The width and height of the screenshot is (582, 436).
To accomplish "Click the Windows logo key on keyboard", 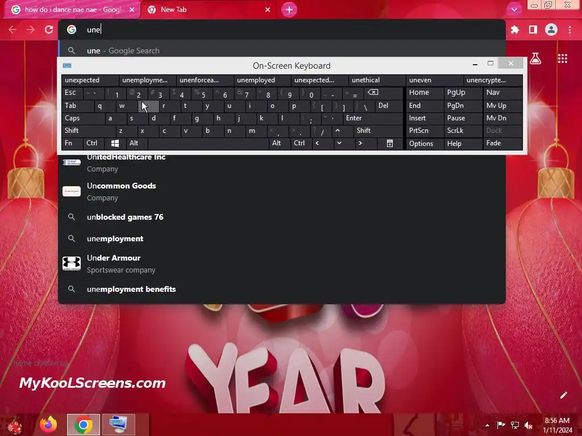I will click(115, 143).
